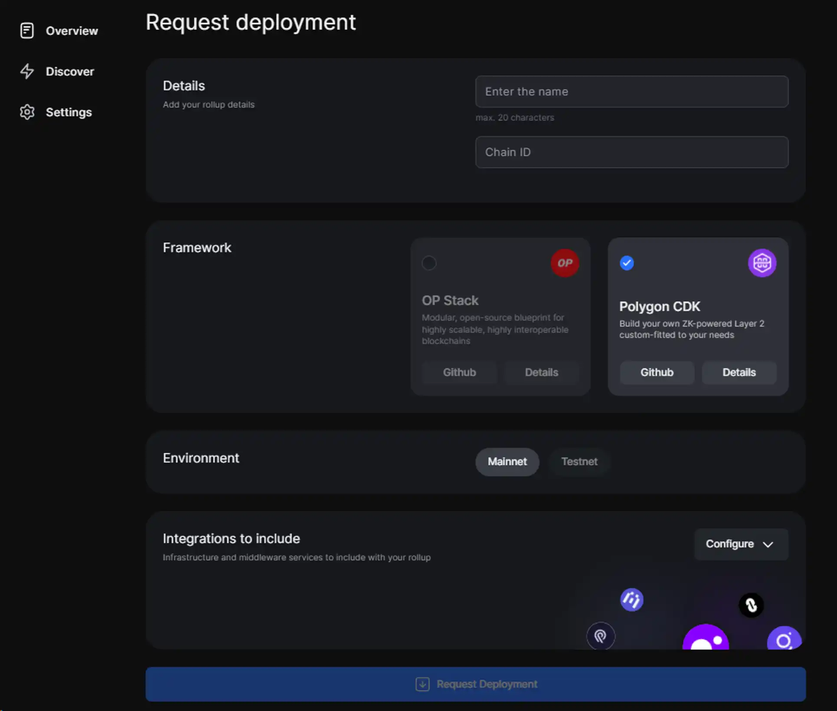Click the Settings gear icon
The height and width of the screenshot is (711, 837).
(27, 112)
